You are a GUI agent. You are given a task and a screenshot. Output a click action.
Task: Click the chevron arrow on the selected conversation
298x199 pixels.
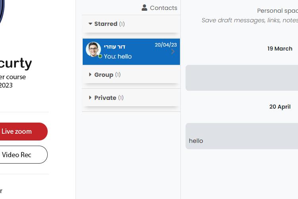pyautogui.click(x=173, y=51)
